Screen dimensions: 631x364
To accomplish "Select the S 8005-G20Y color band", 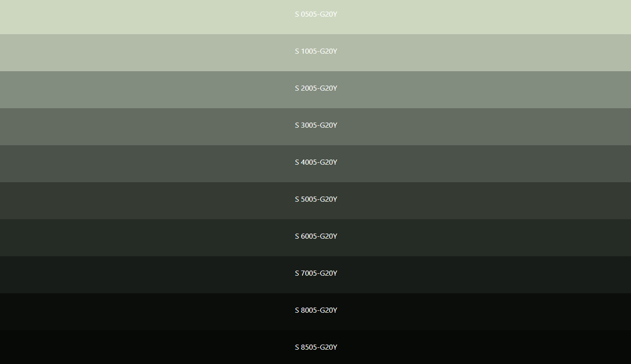I will (x=139, y=311).
